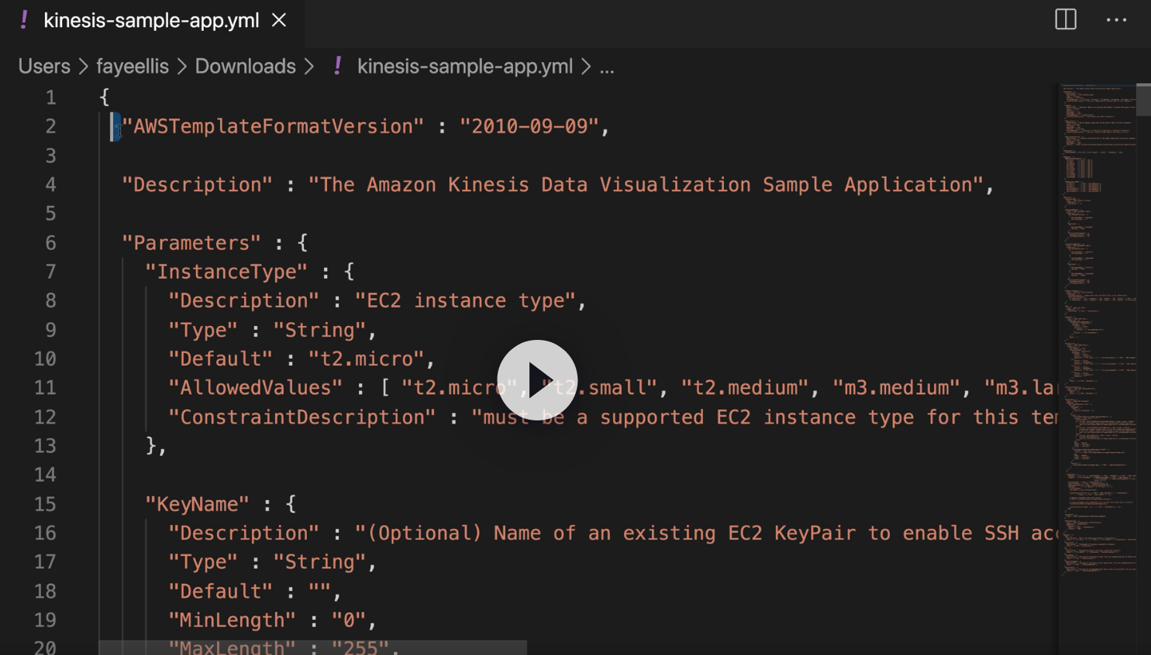Click the vertical scrollbar thumb
This screenshot has height=655, width=1151.
pos(1143,99)
